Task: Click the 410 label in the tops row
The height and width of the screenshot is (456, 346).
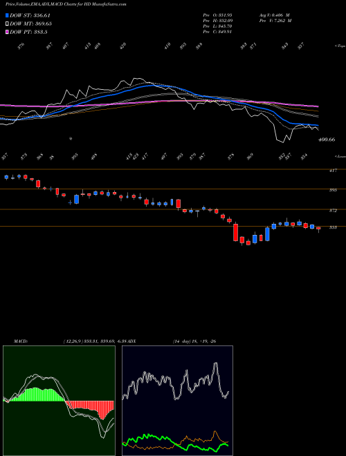Action: pos(167,46)
